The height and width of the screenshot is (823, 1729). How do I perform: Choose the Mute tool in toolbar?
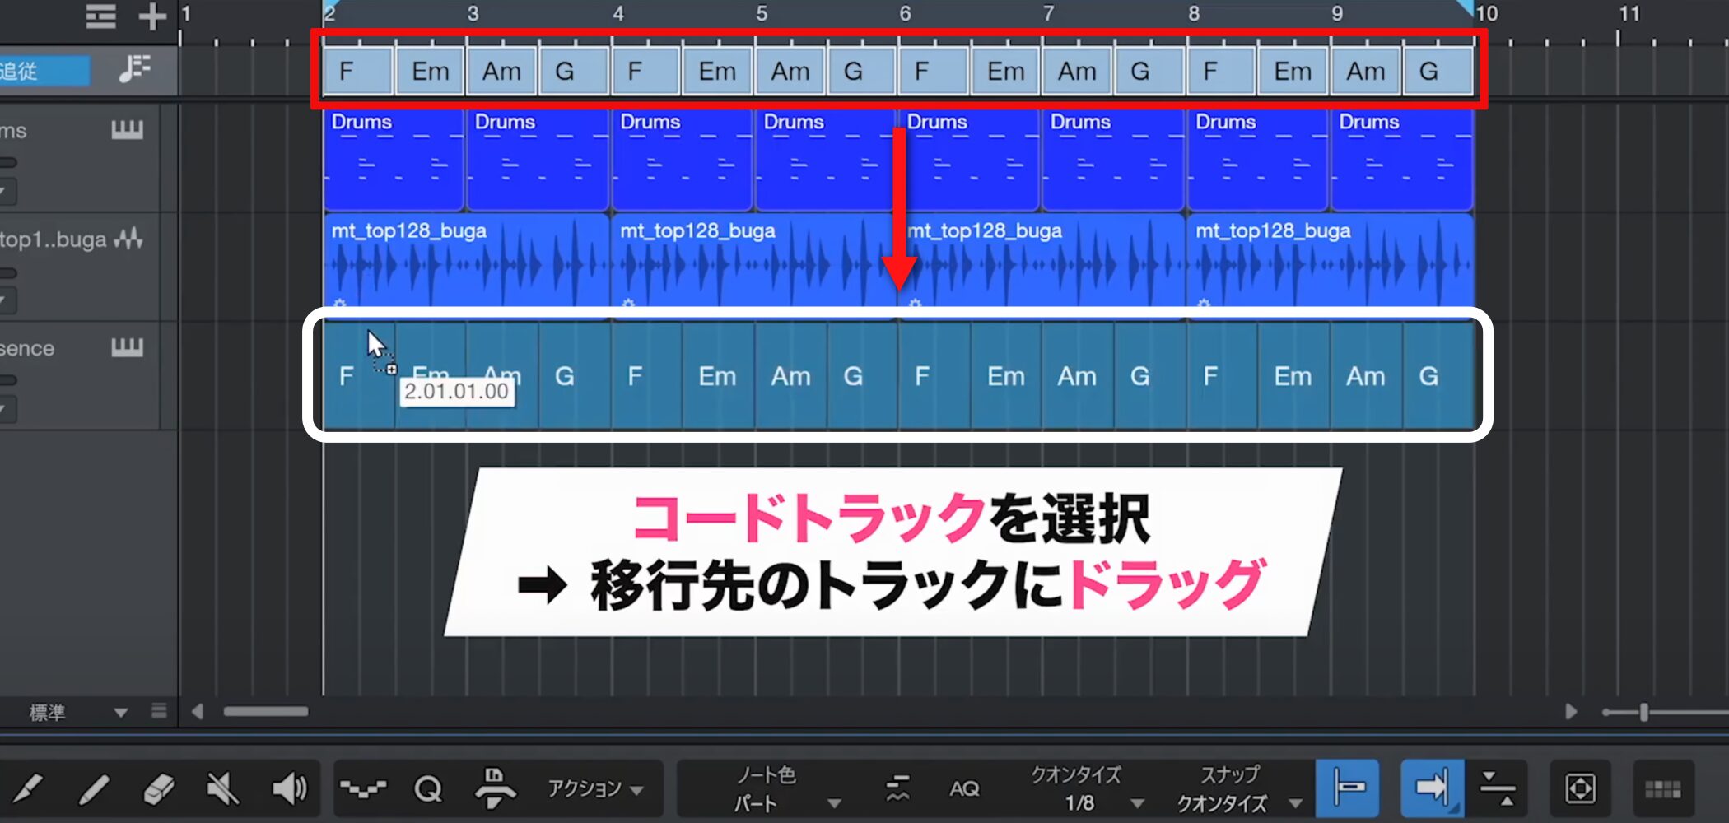[222, 789]
